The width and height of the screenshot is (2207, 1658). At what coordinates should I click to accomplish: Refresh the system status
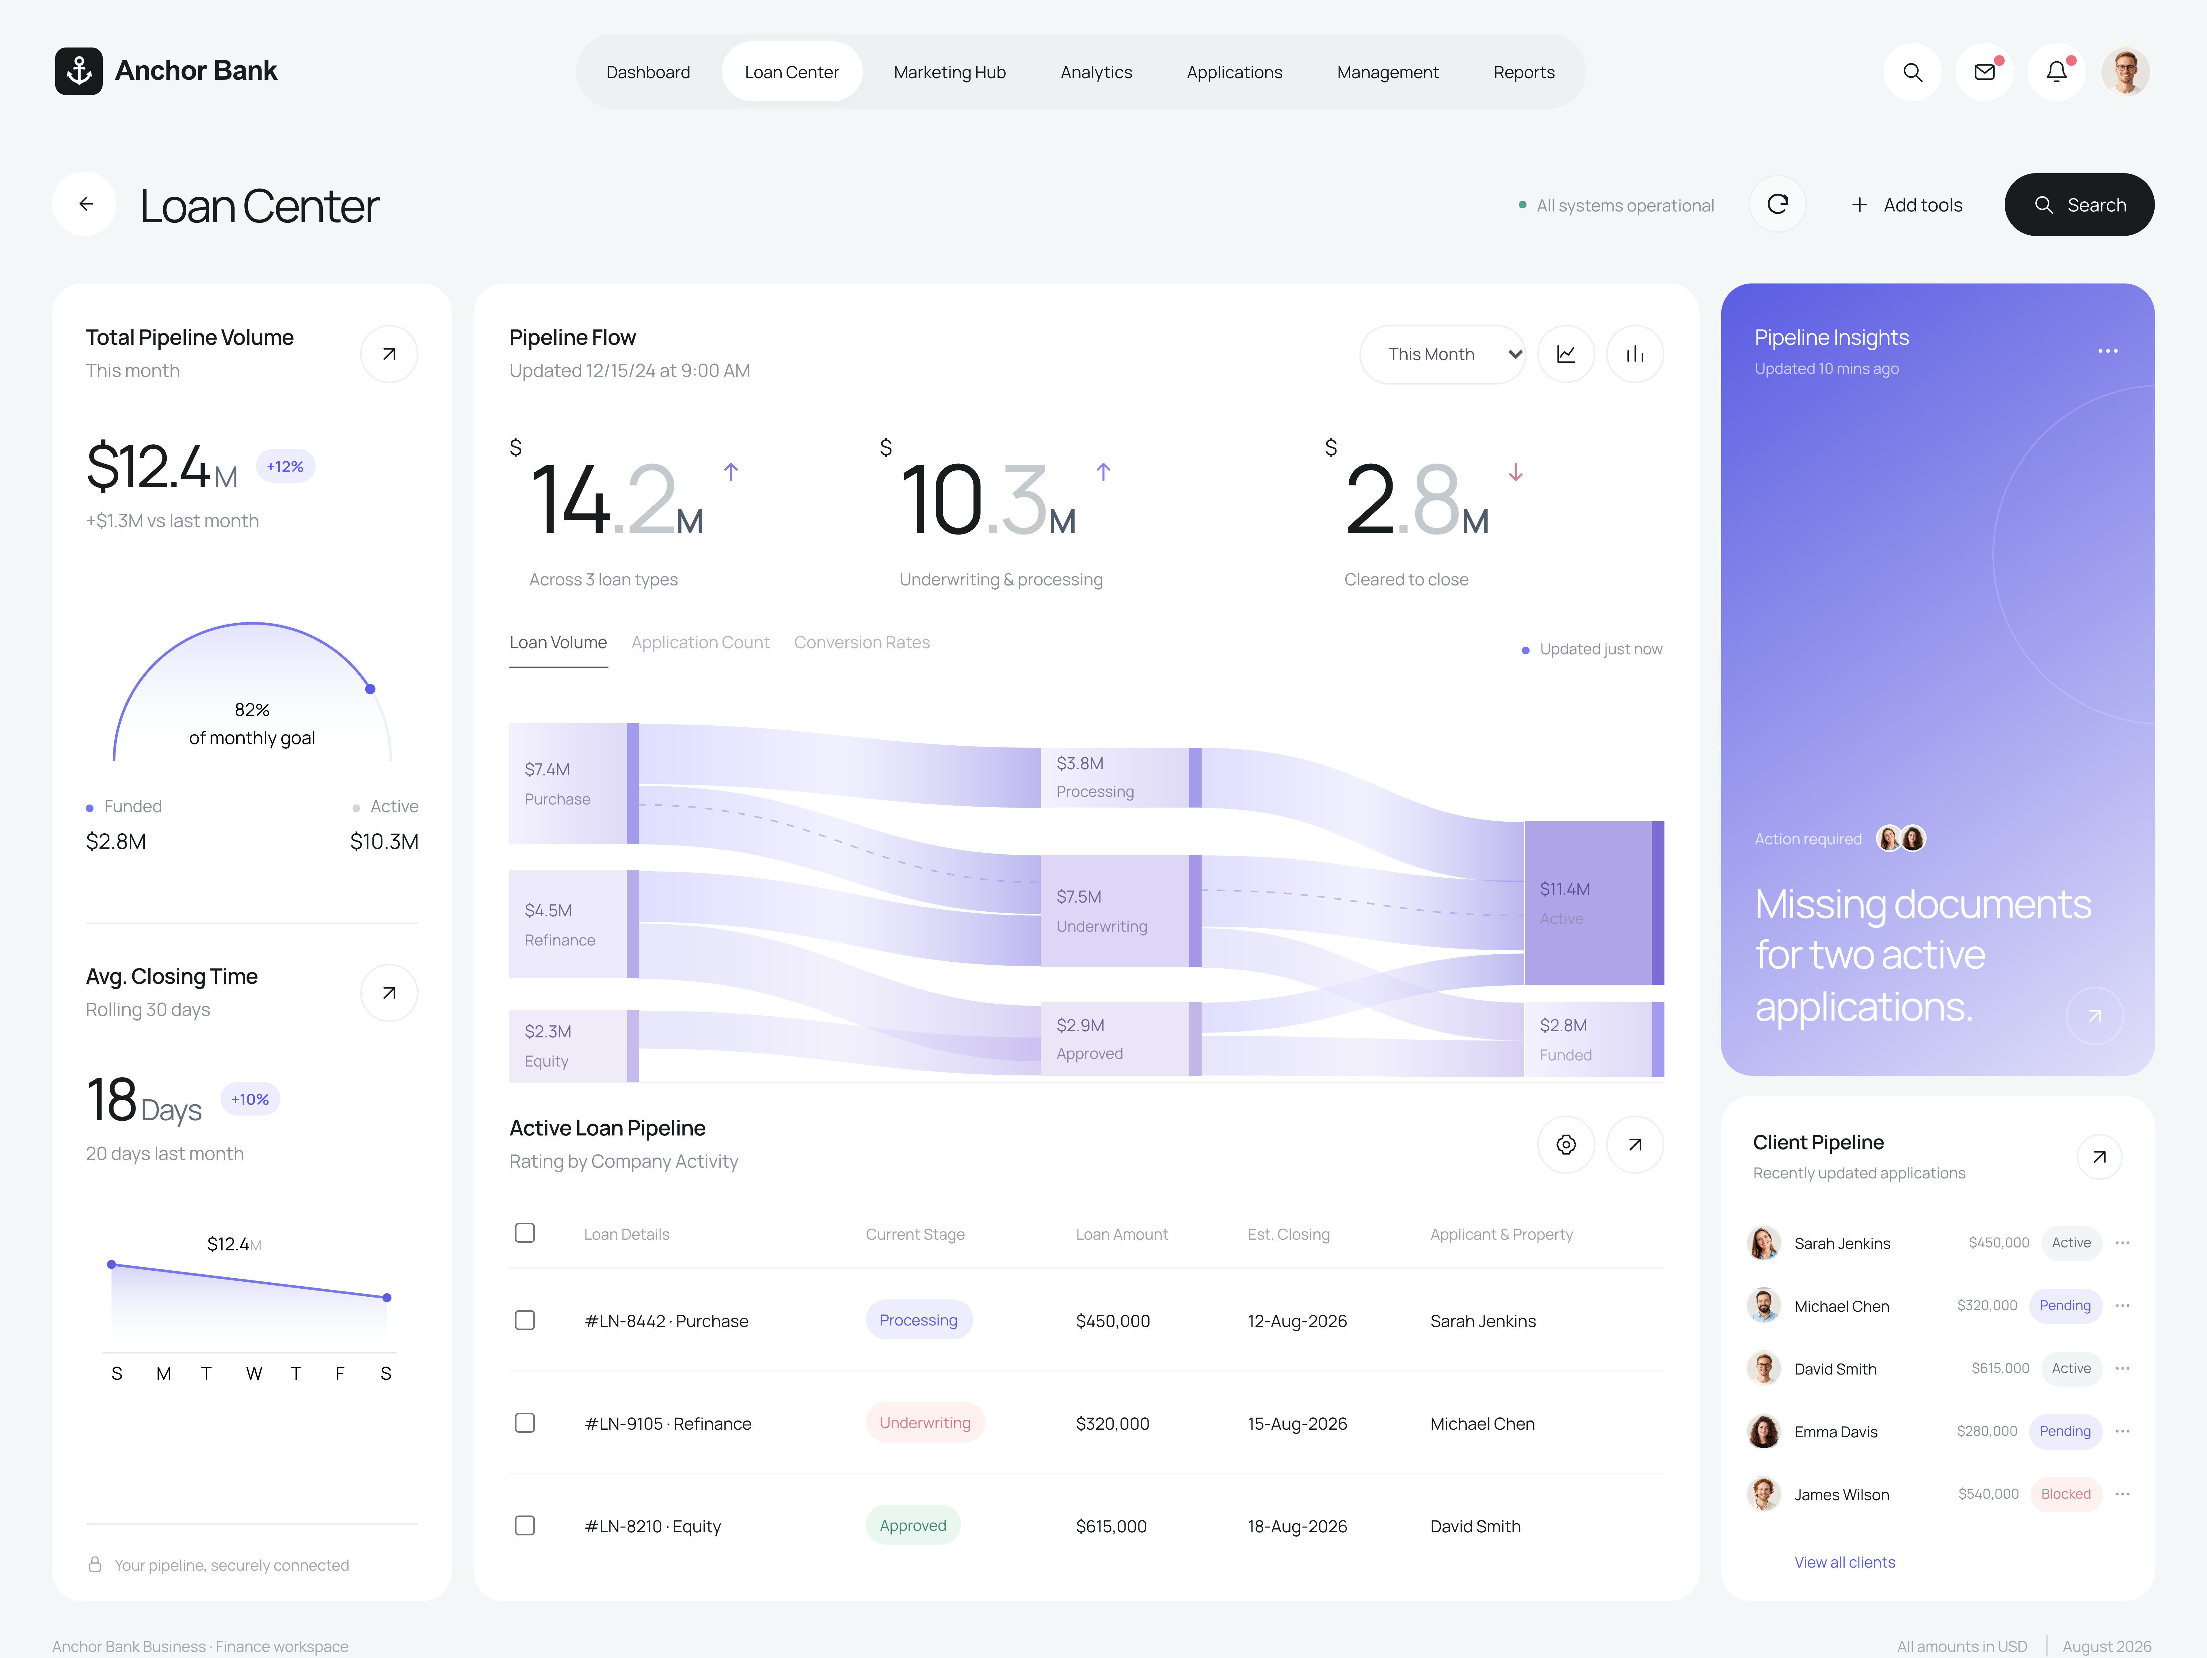[1778, 204]
